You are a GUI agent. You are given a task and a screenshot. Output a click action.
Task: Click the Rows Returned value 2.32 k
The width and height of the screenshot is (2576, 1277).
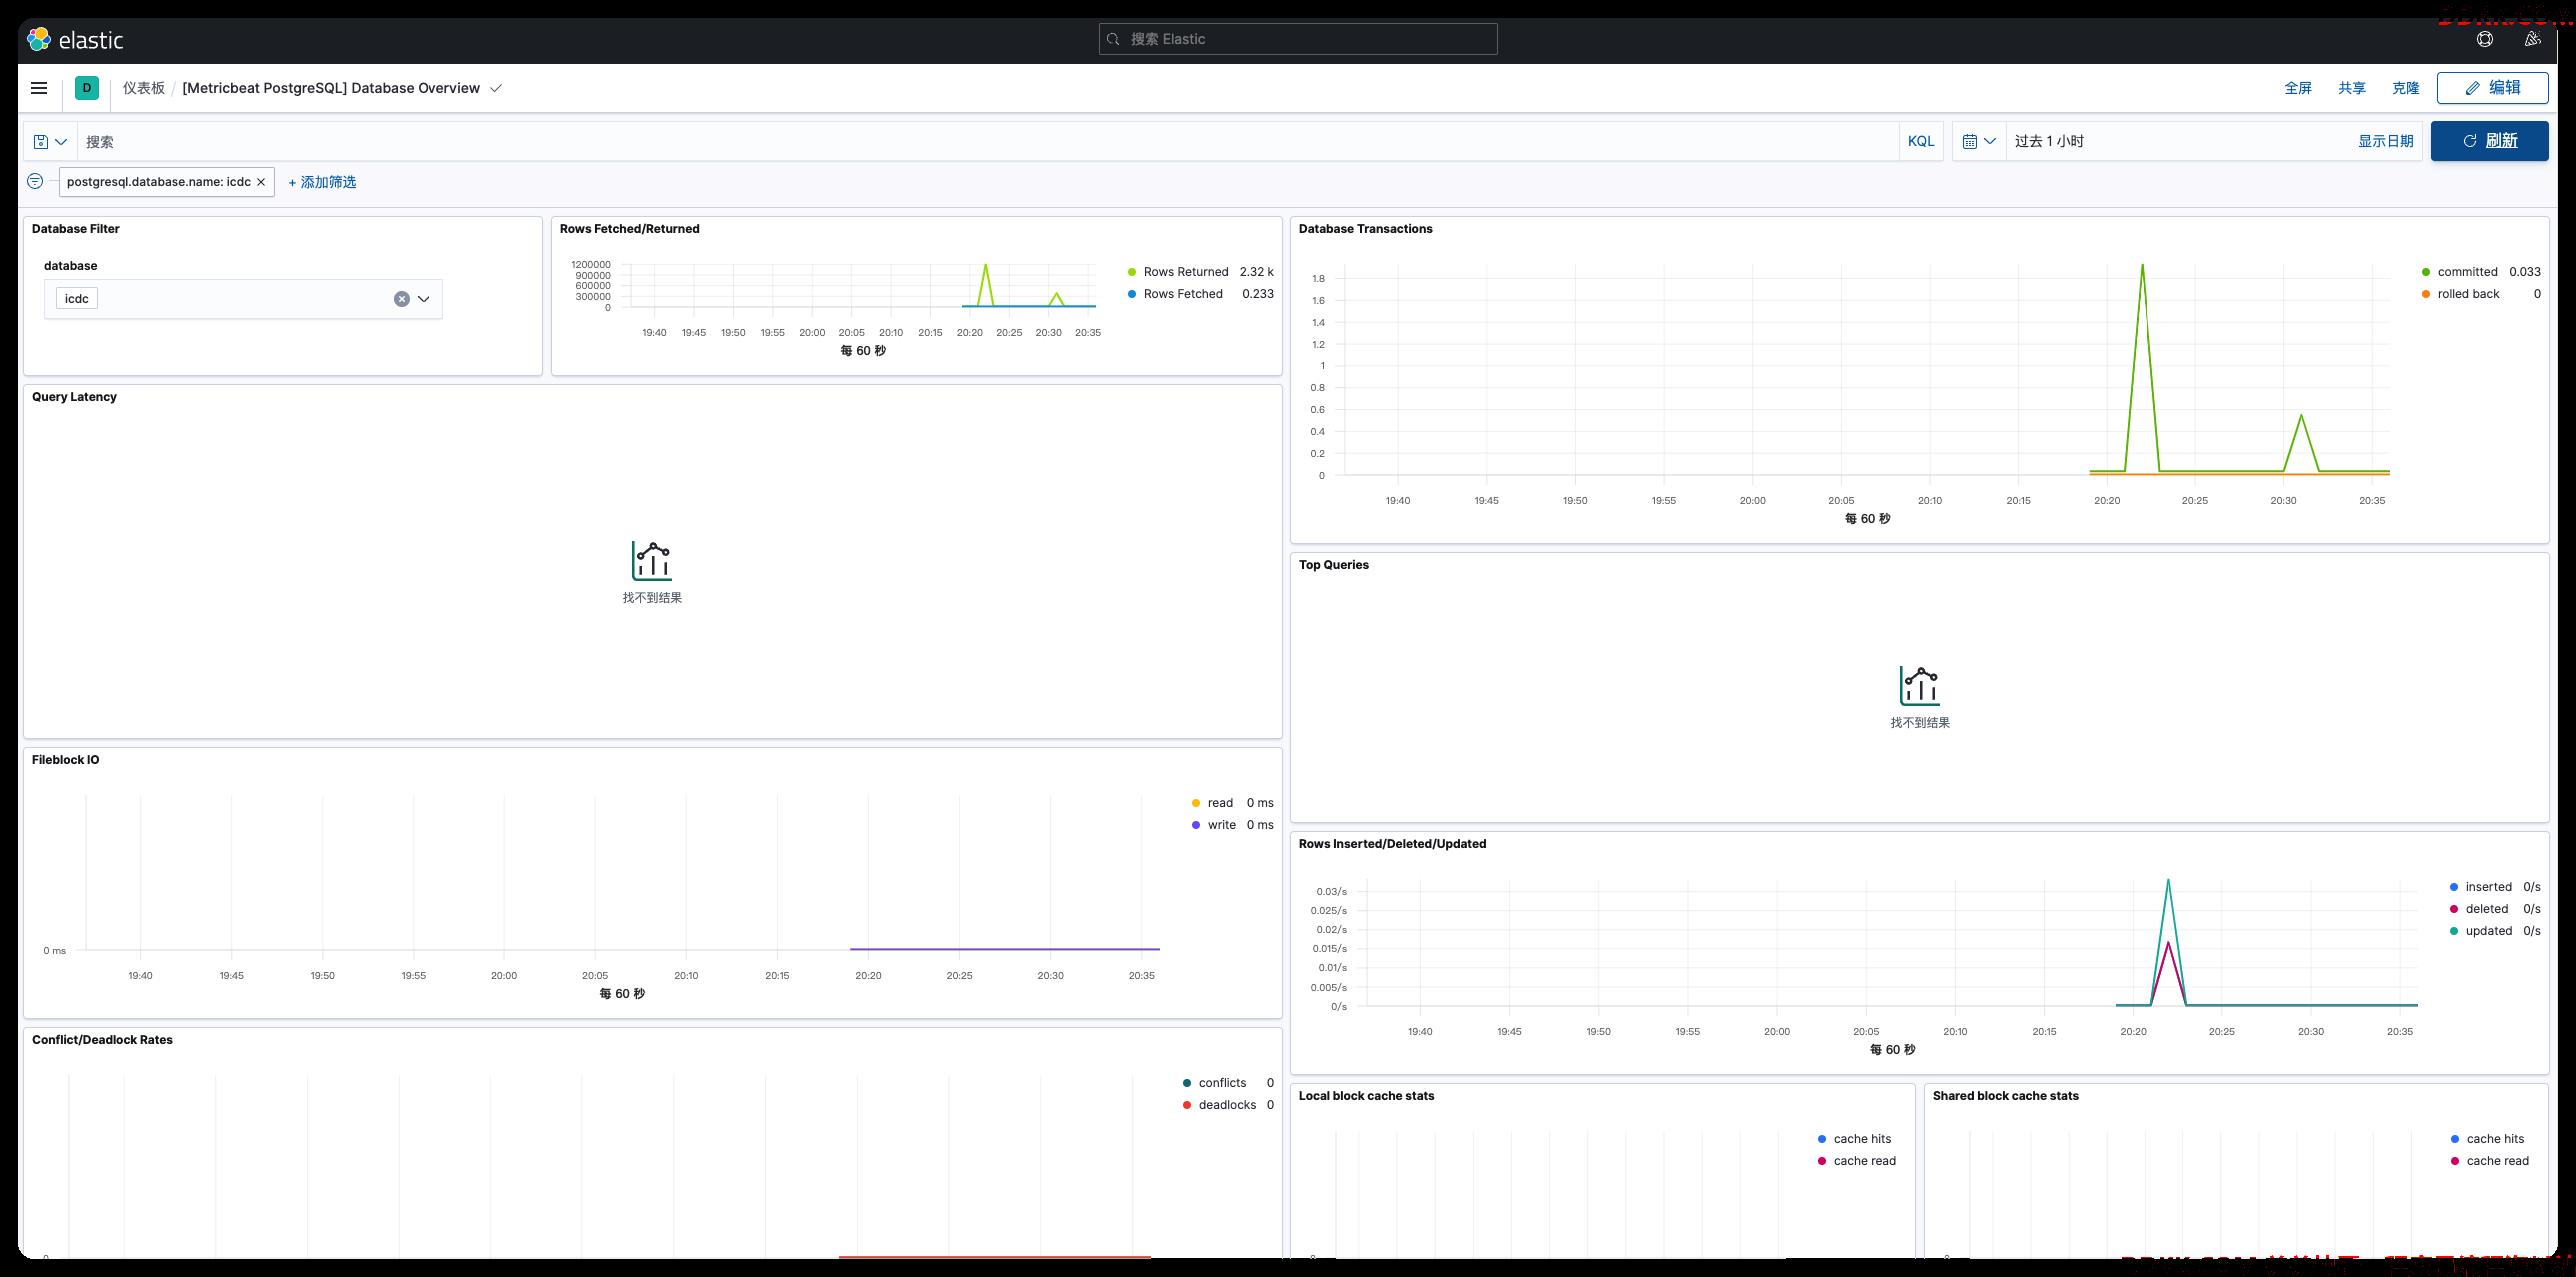pyautogui.click(x=1256, y=272)
